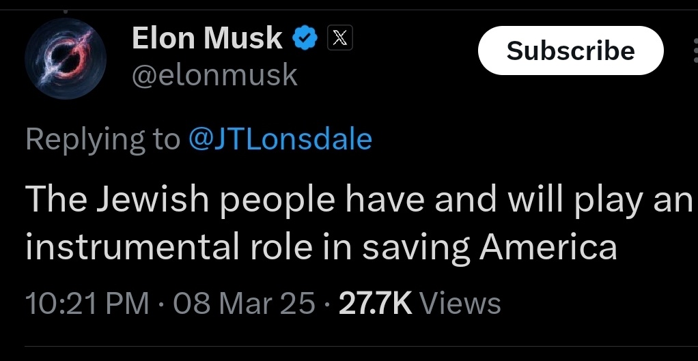Viewport: 698px width, 361px height.
Task: Click the Elon Musk display name
Action: click(207, 38)
